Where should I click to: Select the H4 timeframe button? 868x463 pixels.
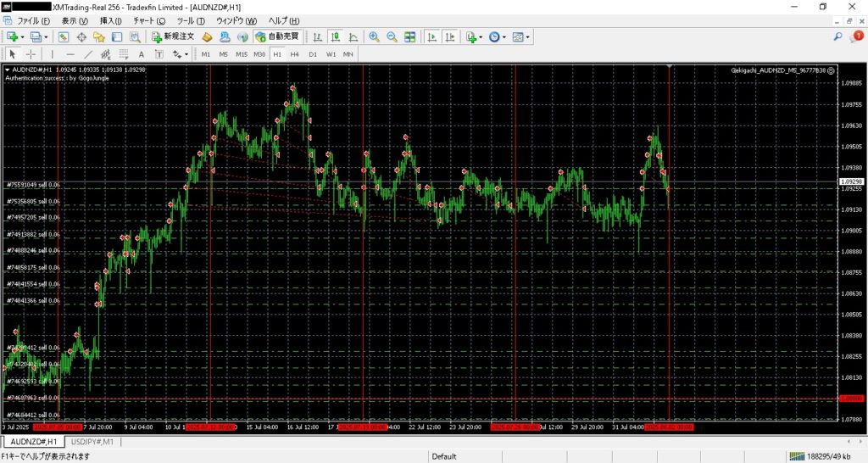(x=294, y=54)
